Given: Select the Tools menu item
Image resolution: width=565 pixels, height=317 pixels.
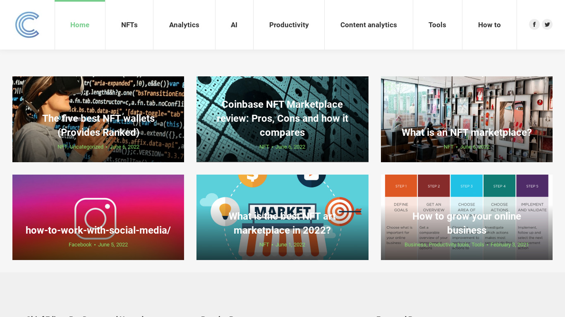Looking at the screenshot, I should coord(437,25).
